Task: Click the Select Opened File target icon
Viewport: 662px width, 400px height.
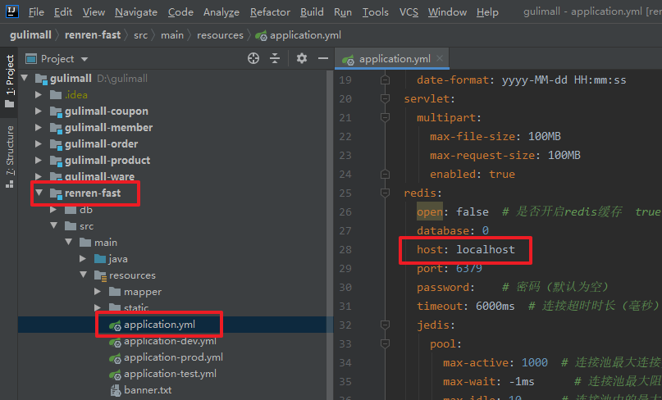Action: point(253,58)
